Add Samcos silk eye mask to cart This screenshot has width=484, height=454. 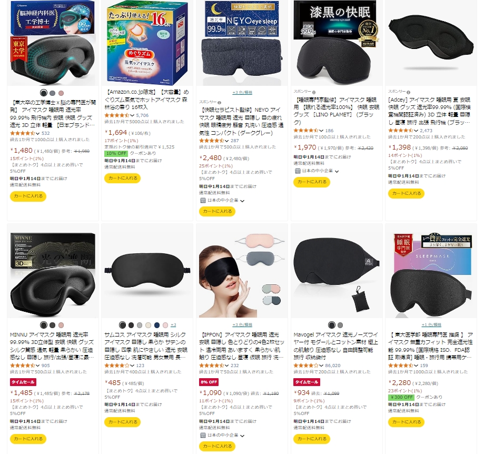pyautogui.click(x=123, y=422)
